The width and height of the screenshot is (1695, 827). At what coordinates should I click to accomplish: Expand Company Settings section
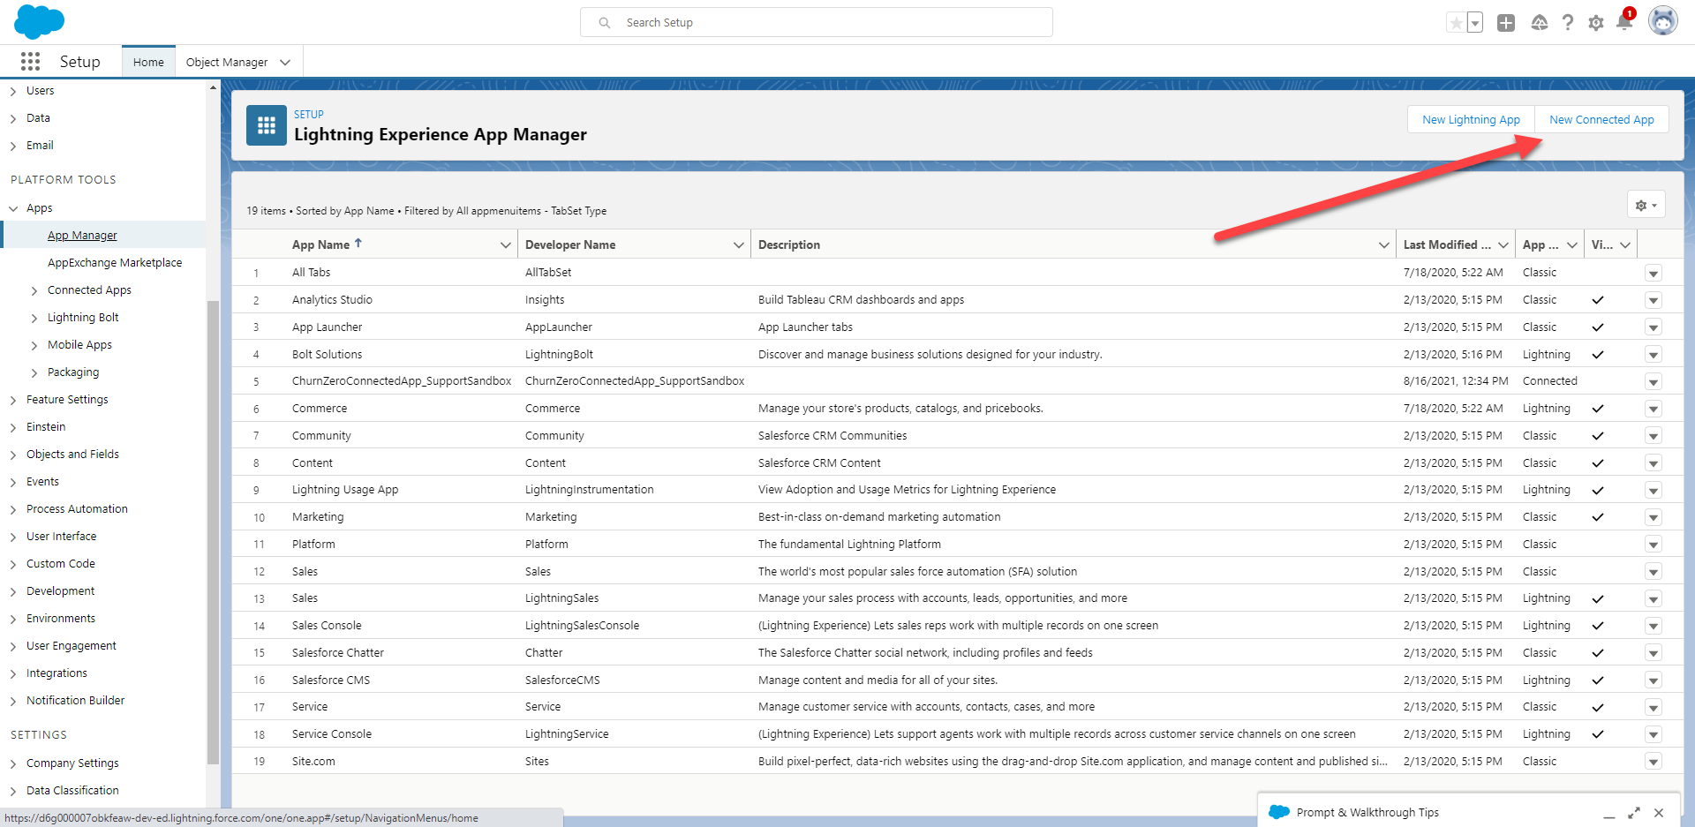pyautogui.click(x=13, y=763)
